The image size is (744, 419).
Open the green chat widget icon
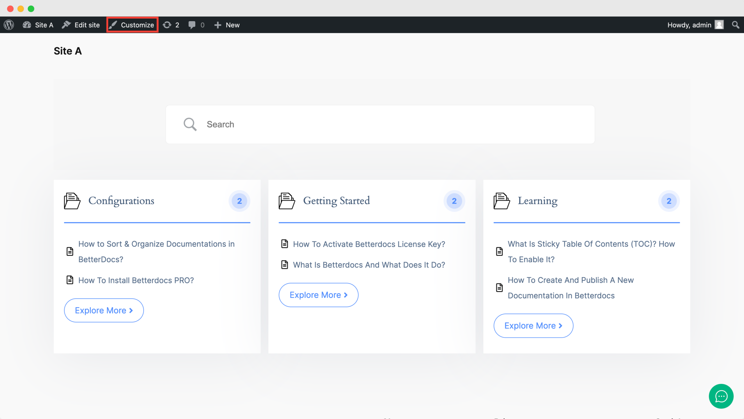point(721,396)
